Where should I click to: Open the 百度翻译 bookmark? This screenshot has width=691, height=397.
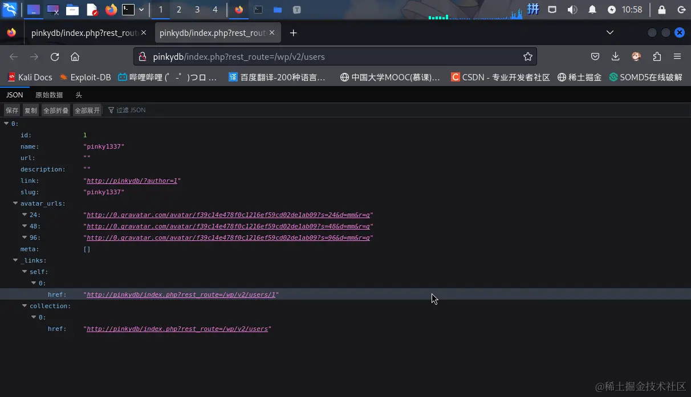pyautogui.click(x=277, y=77)
